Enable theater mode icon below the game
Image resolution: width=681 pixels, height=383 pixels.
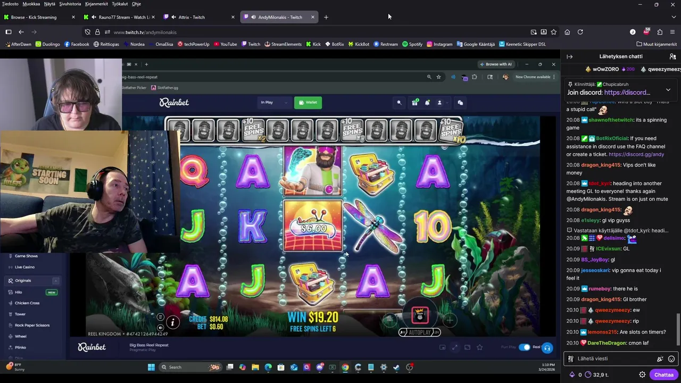tap(467, 347)
